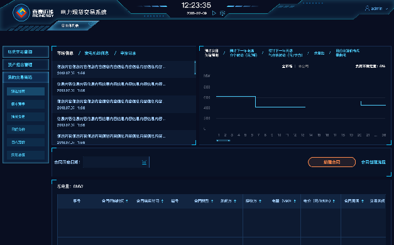Image resolution: width=394 pixels, height=245 pixels.
Task: Click the 总电量: 0MW label
Action: coord(70,187)
